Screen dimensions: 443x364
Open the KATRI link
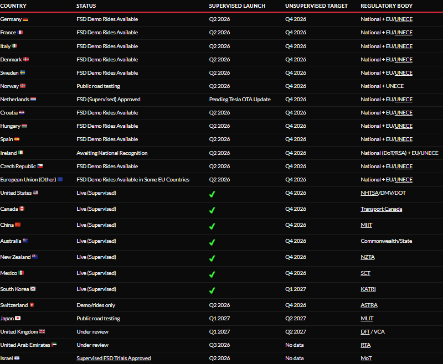click(368, 289)
